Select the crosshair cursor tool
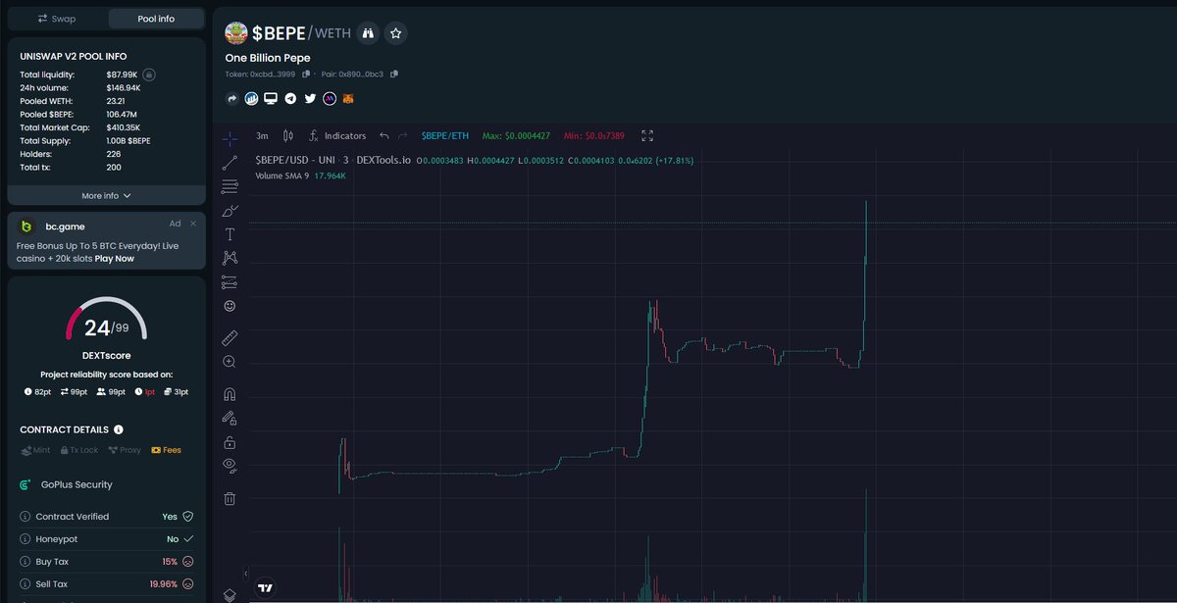This screenshot has height=603, width=1177. (230, 139)
